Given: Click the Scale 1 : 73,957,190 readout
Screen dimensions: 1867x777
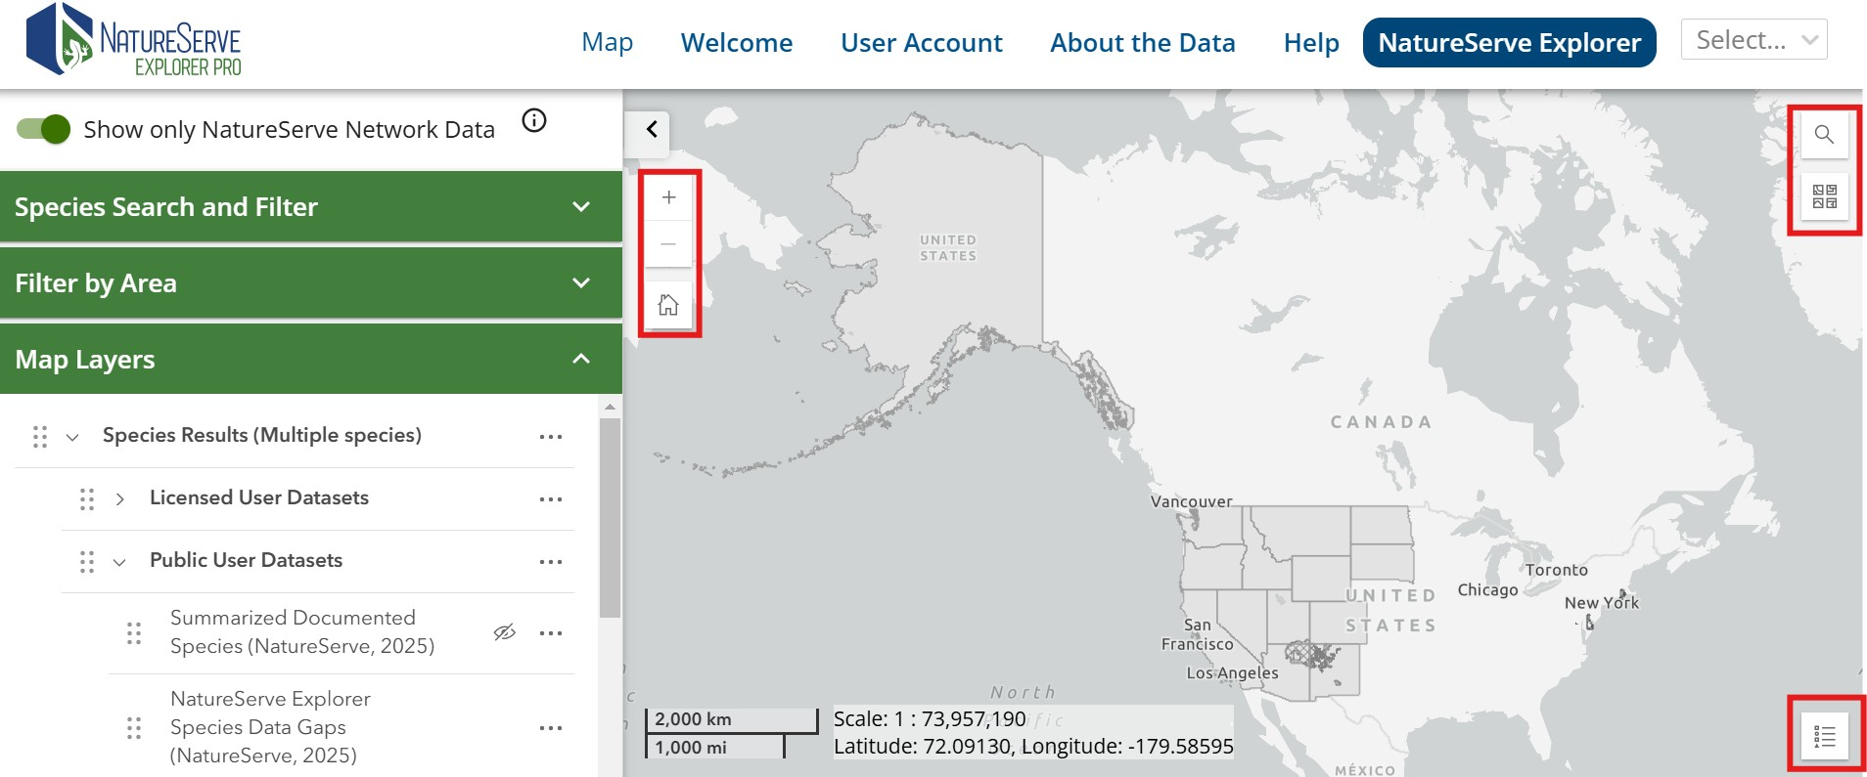Looking at the screenshot, I should (x=930, y=719).
